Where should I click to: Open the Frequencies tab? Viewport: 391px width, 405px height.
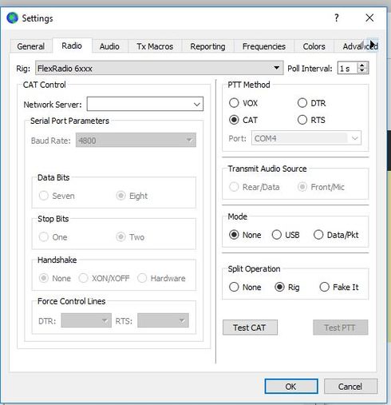click(x=264, y=46)
